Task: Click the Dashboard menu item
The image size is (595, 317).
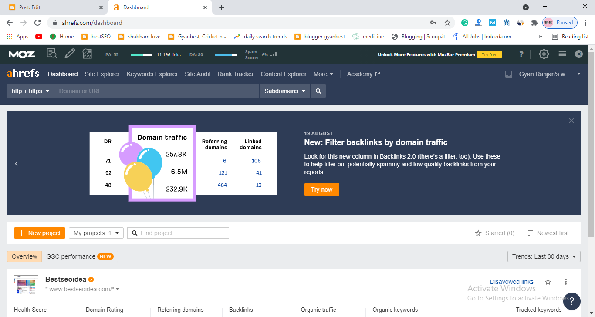Action: tap(63, 74)
